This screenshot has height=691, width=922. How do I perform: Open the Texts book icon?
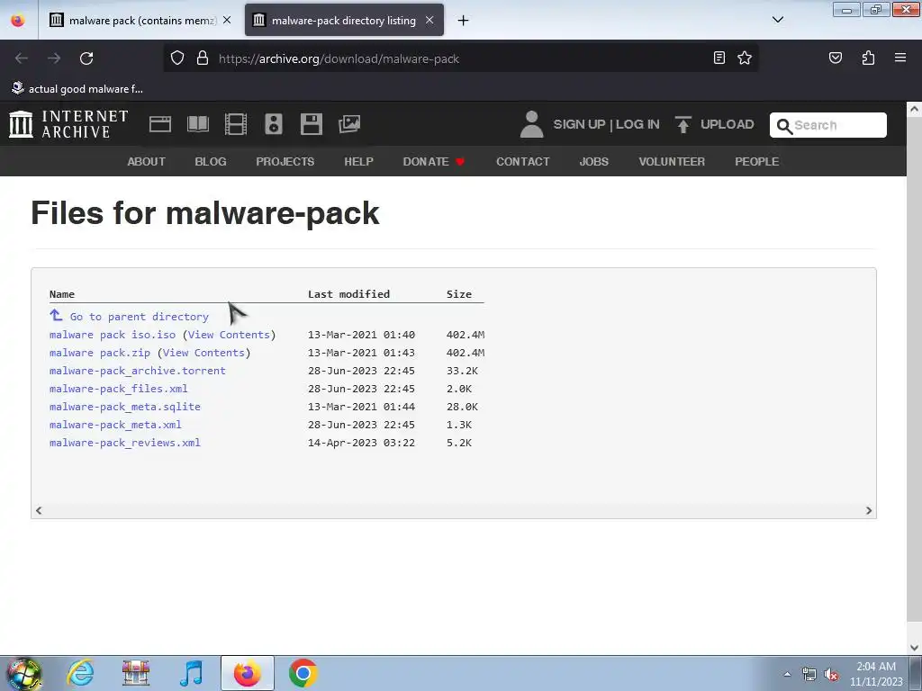point(198,124)
